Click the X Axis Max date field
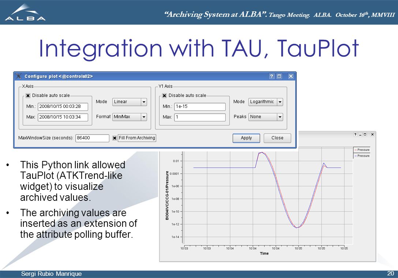 (63, 117)
